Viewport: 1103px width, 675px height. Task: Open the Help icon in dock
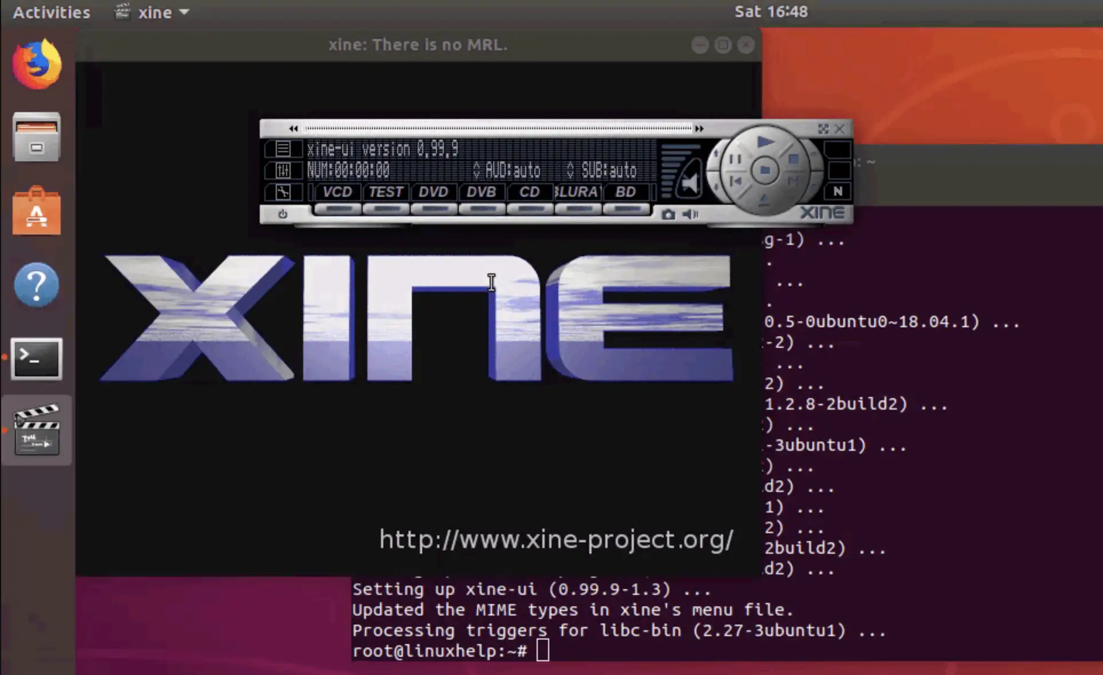[37, 285]
